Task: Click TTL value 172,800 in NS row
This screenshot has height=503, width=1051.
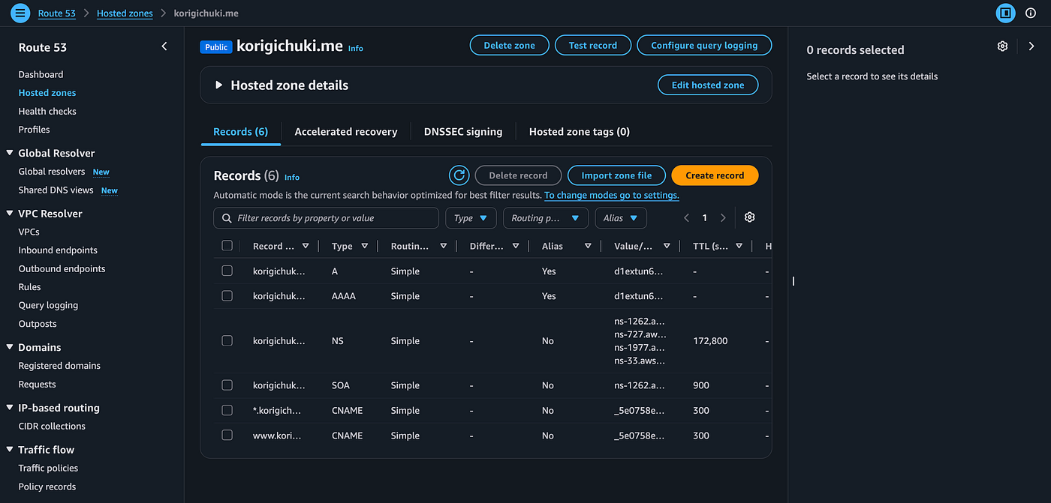Action: click(x=710, y=341)
